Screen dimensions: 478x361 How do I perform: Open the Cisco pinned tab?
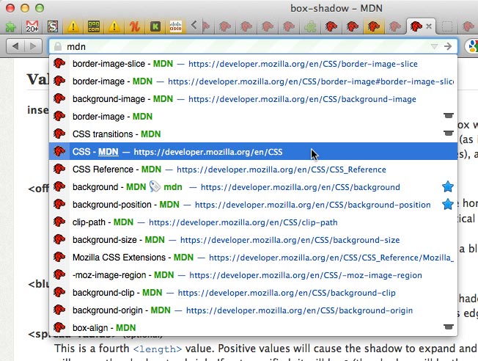pyautogui.click(x=176, y=26)
